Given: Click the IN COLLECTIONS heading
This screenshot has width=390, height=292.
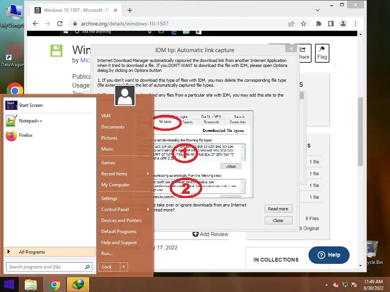Looking at the screenshot, I should tap(276, 260).
